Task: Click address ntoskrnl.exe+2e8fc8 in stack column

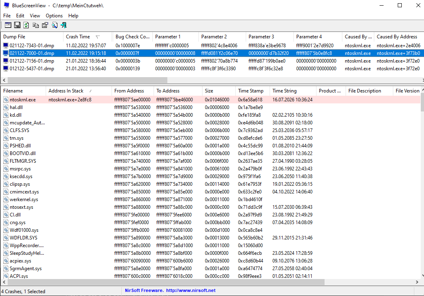Action: coord(70,100)
